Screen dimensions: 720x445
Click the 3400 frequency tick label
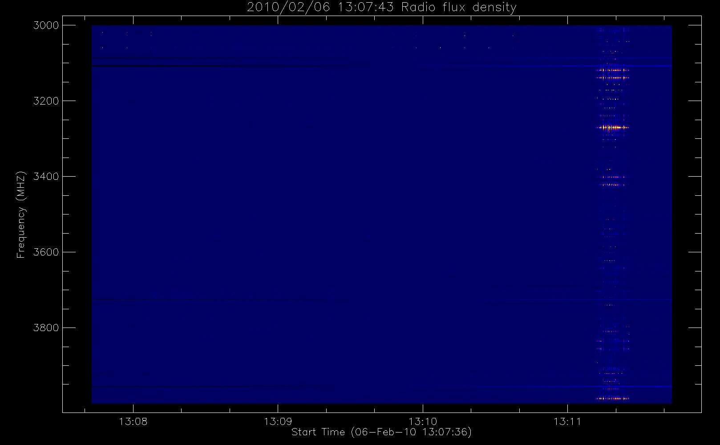tap(46, 177)
